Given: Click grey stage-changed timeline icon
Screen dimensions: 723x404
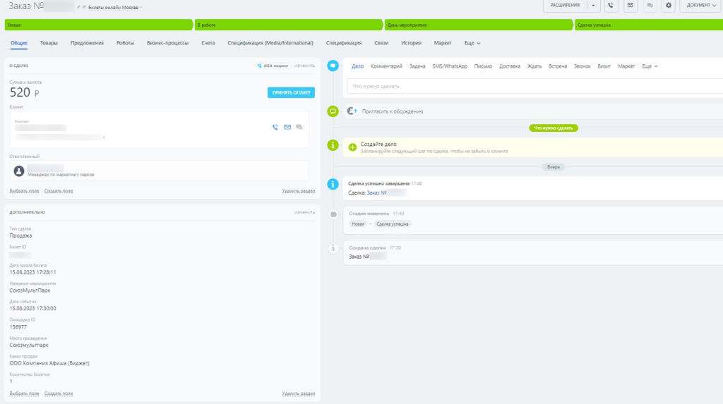Looking at the screenshot, I should click(333, 214).
